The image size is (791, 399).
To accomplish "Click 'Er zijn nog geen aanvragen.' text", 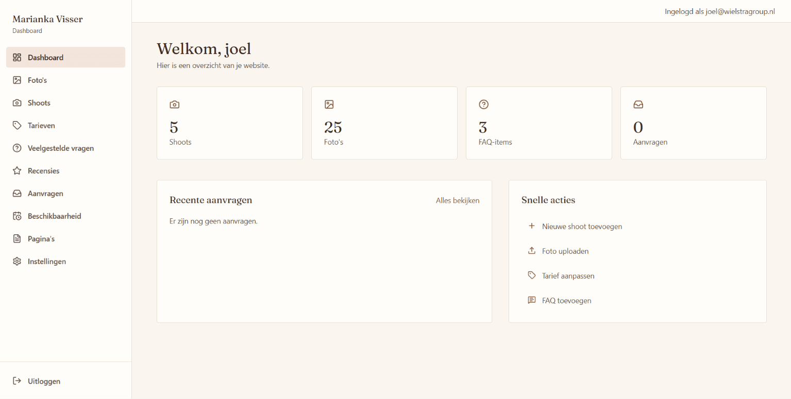I will 213,221.
